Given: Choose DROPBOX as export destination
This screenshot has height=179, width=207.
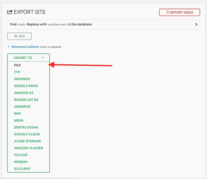Looking at the screenshot, I should tap(22, 79).
